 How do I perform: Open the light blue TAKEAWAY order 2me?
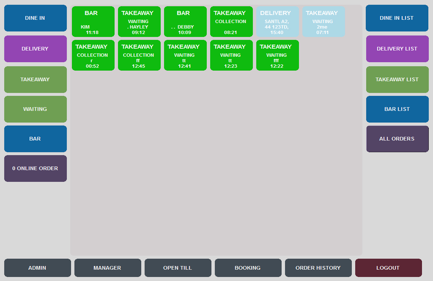point(323,22)
